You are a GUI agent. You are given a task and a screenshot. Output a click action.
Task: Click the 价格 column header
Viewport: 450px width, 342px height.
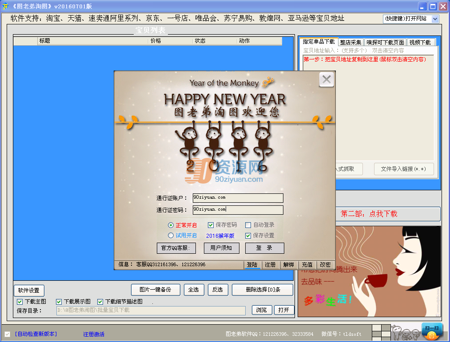point(171,41)
